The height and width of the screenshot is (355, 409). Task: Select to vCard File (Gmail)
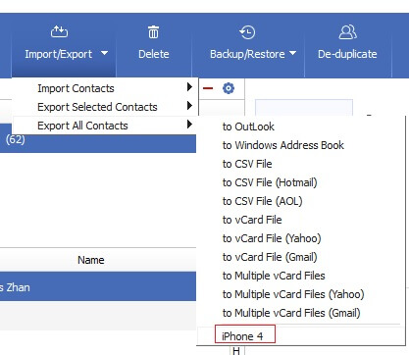click(270, 257)
